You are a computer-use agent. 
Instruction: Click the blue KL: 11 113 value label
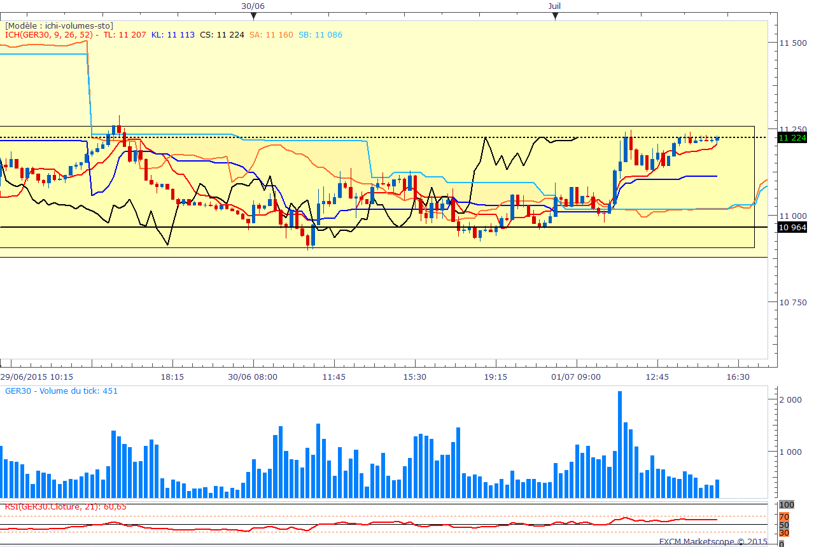coord(172,34)
